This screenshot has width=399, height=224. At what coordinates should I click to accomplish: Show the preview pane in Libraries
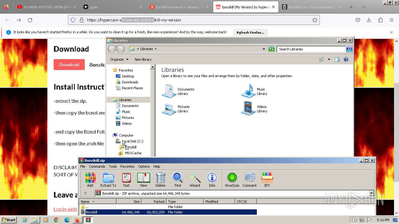click(x=337, y=59)
